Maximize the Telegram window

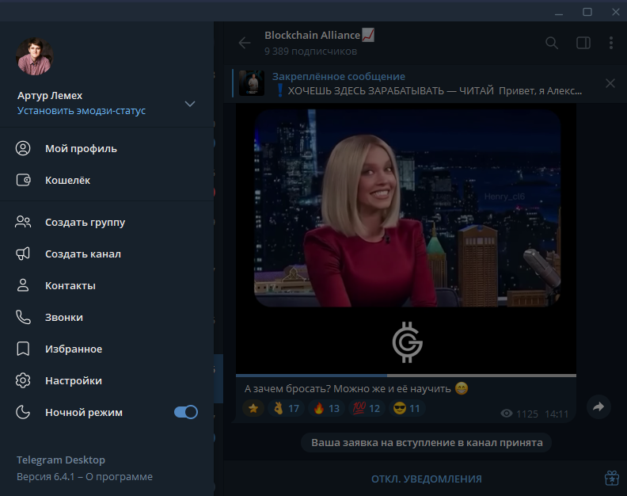(587, 12)
